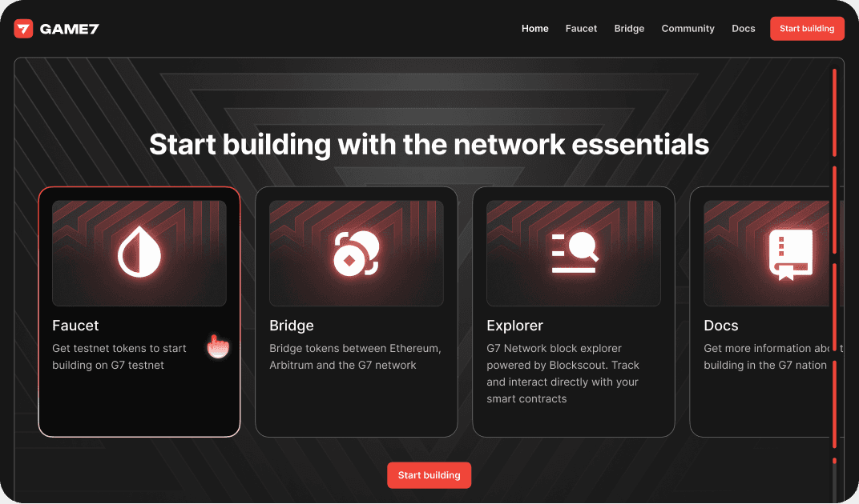
Task: Click the Game7 red logo icon
Action: 23,29
